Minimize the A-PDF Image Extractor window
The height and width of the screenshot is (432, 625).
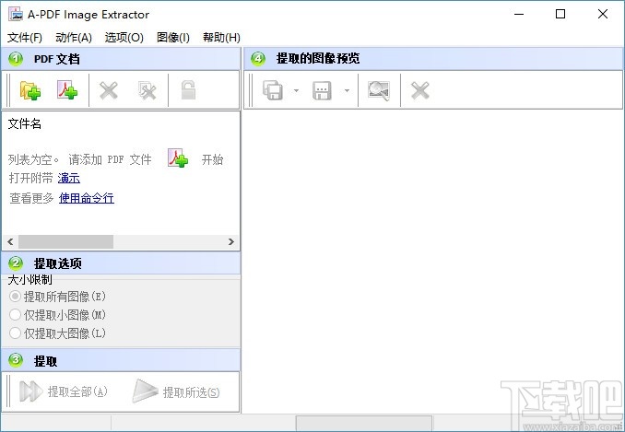point(519,15)
